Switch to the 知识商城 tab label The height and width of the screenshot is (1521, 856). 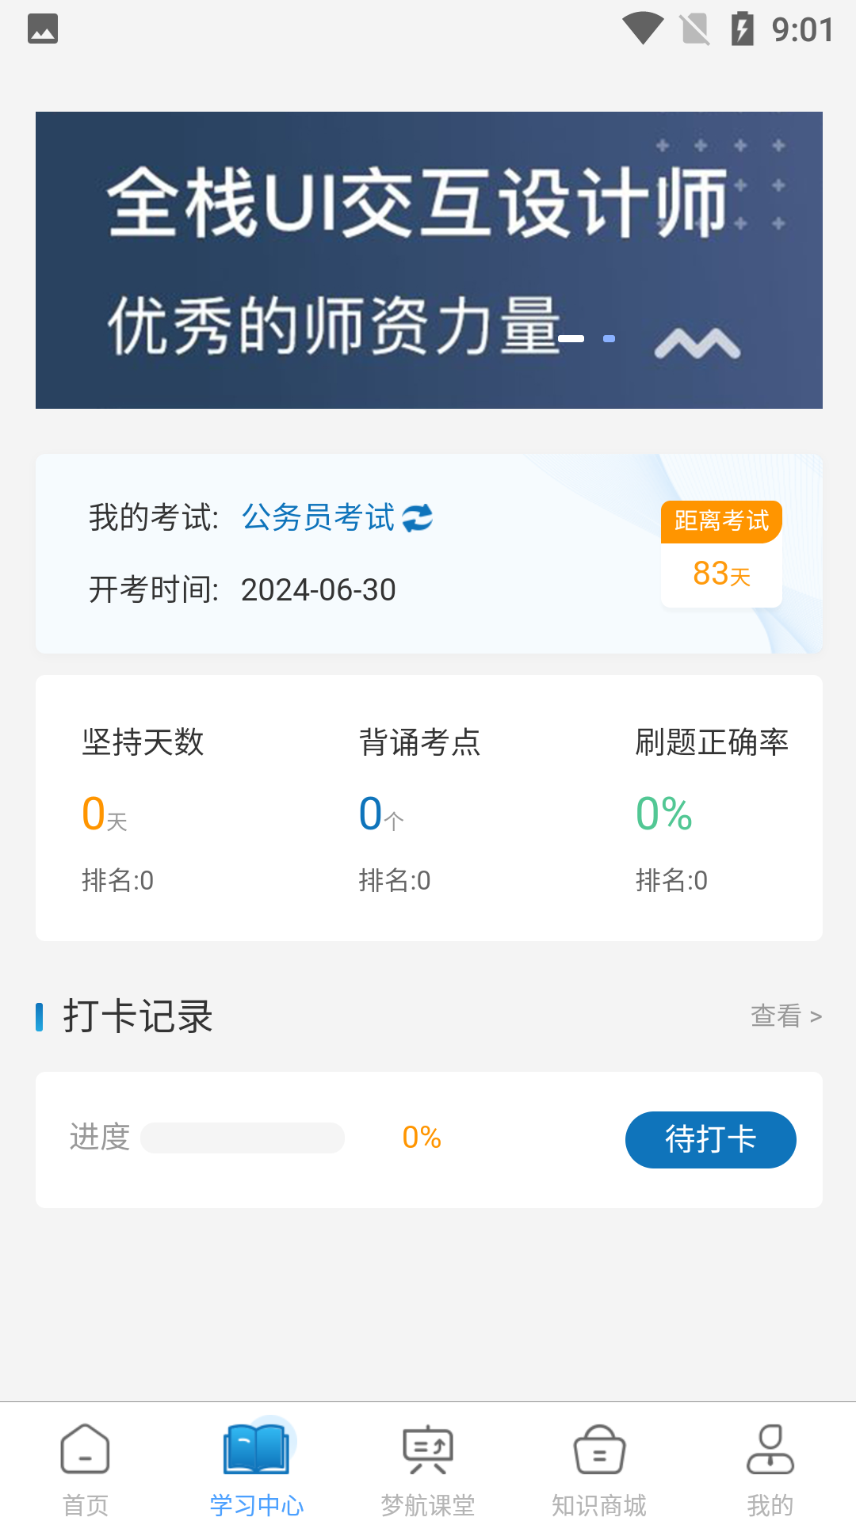(599, 1504)
